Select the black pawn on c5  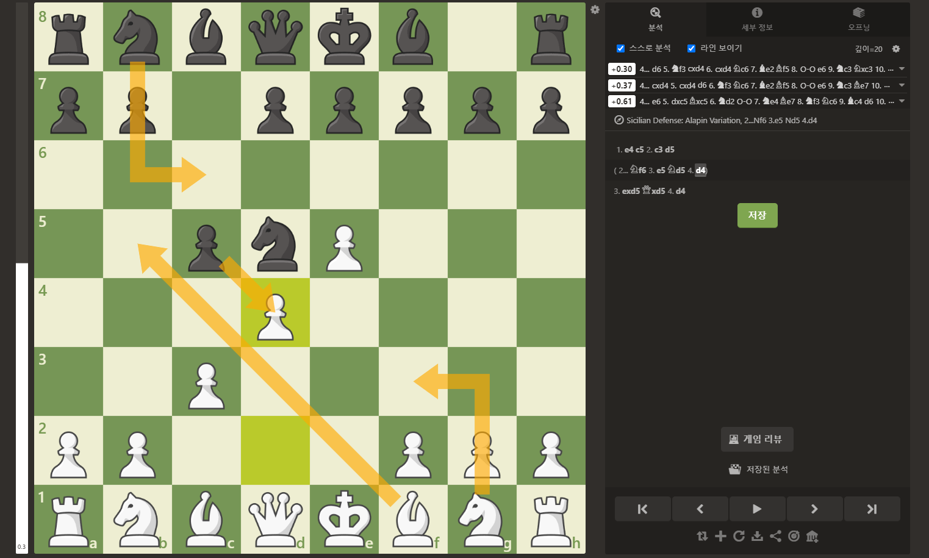click(206, 243)
